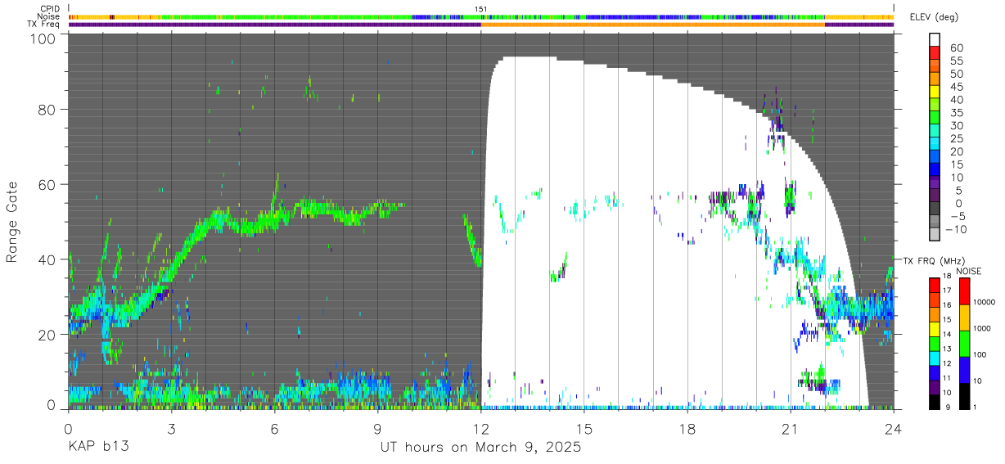Click the range gate 80 tick label
The height and width of the screenshot is (464, 1005).
click(x=47, y=110)
